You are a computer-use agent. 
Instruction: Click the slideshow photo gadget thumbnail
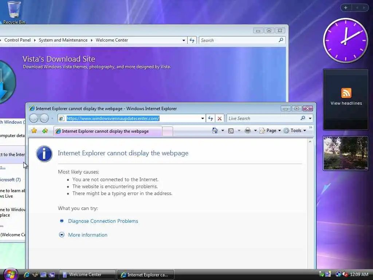(x=346, y=153)
